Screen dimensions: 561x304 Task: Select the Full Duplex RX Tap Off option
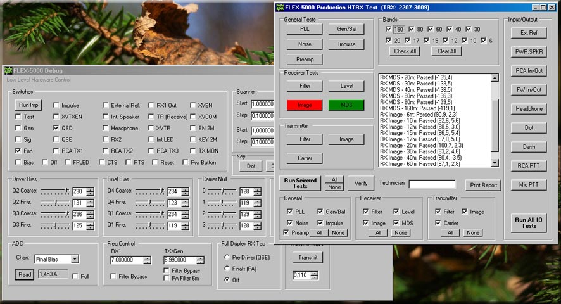[x=227, y=280]
